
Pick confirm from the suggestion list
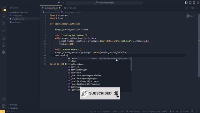click(99, 67)
